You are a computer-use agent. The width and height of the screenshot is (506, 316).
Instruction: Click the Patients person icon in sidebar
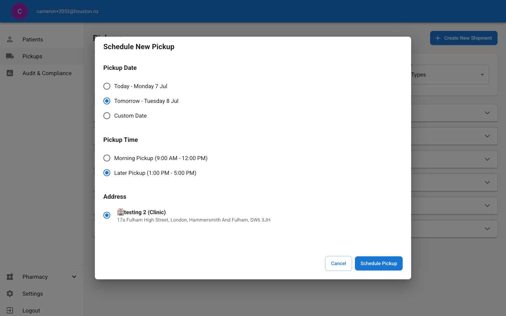click(x=10, y=39)
